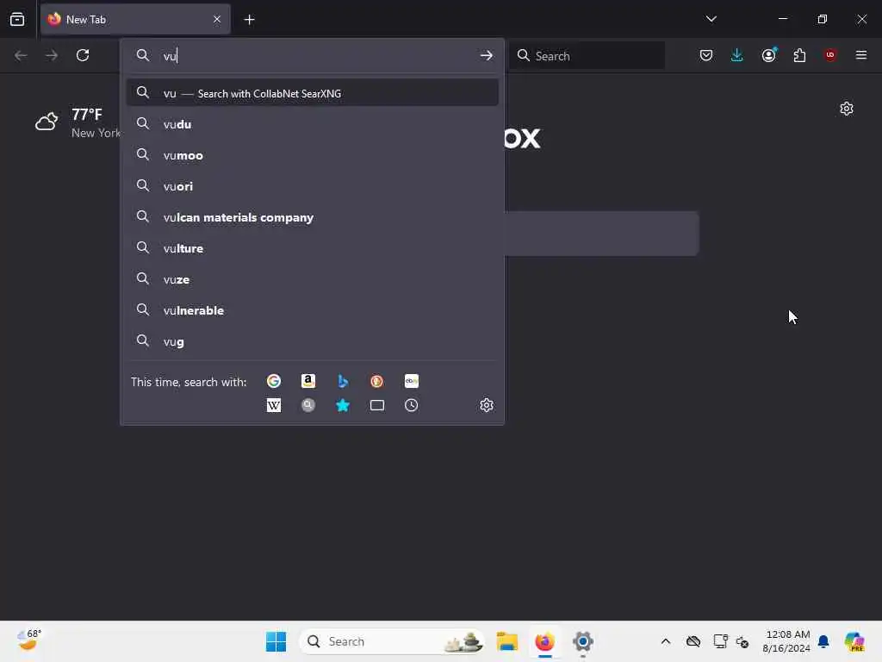The image size is (882, 662).
Task: Show hidden tray icons chevron
Action: (666, 641)
